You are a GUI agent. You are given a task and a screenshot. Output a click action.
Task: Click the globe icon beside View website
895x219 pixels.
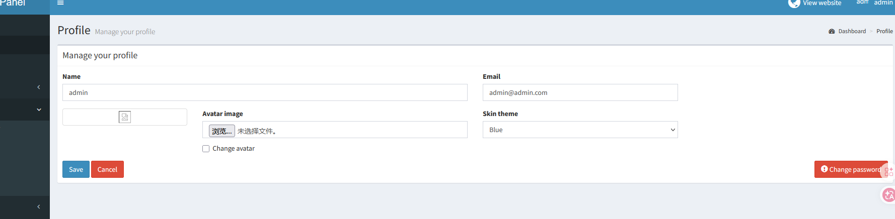794,3
